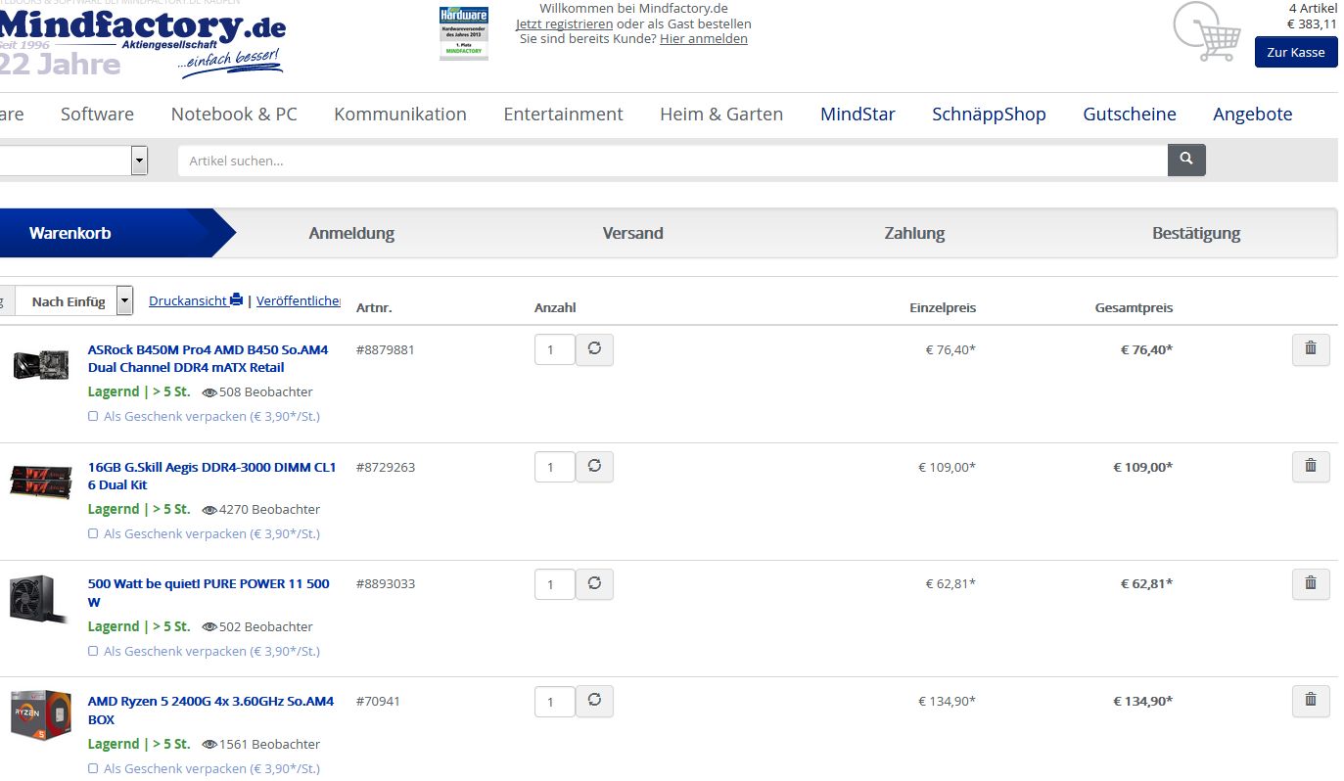Open ASRock motherboard product thumbnail
Image resolution: width=1344 pixels, height=781 pixels.
pos(40,365)
